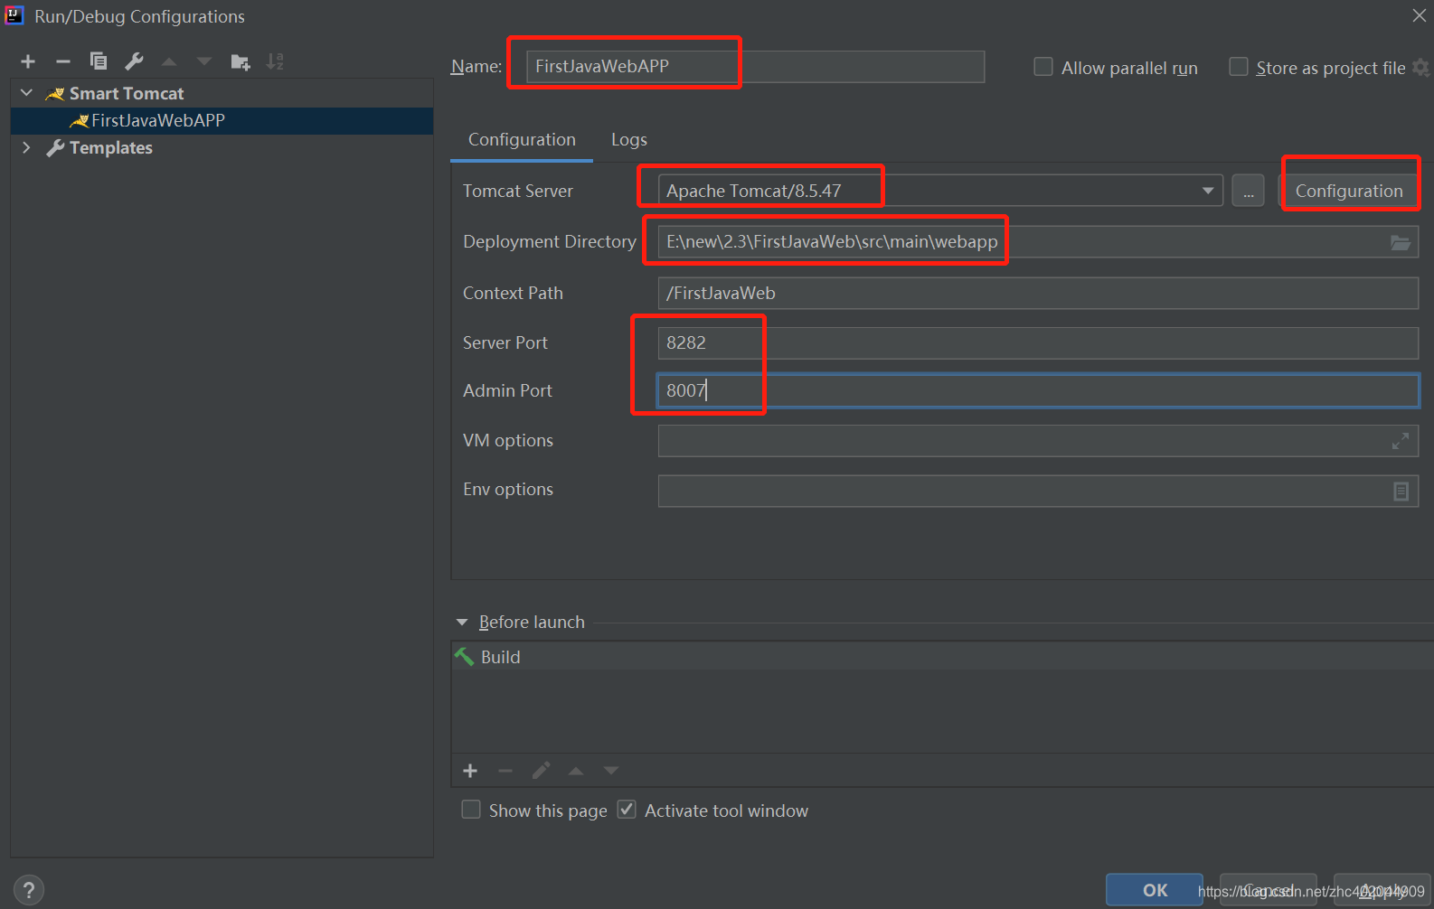This screenshot has width=1434, height=909.
Task: Collapse the Smart Tomcat tree node
Action: pyautogui.click(x=26, y=93)
